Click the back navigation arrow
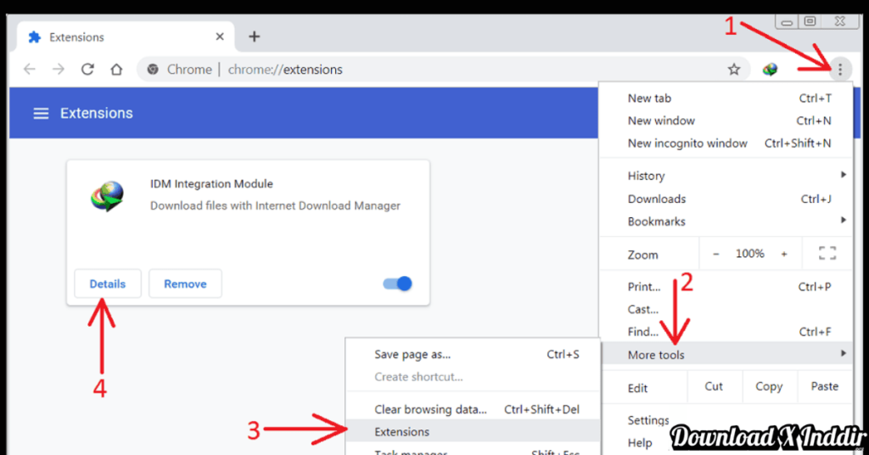The width and height of the screenshot is (869, 455). point(30,70)
